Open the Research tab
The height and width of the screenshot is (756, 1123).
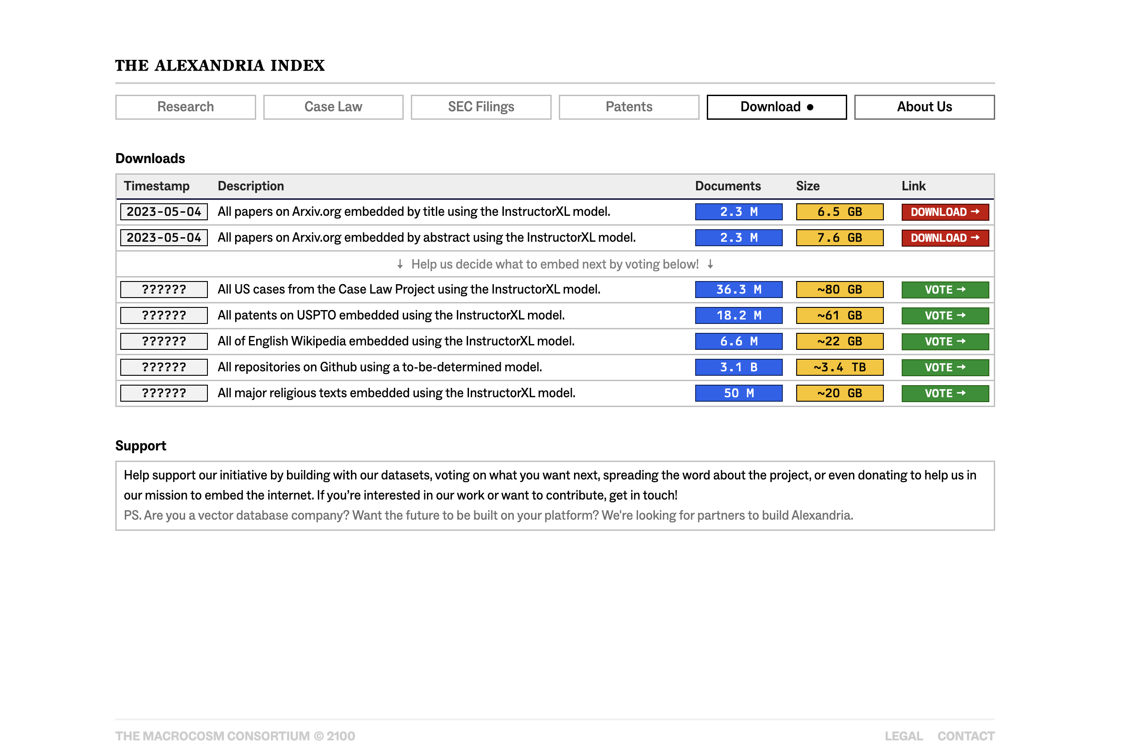coord(185,106)
